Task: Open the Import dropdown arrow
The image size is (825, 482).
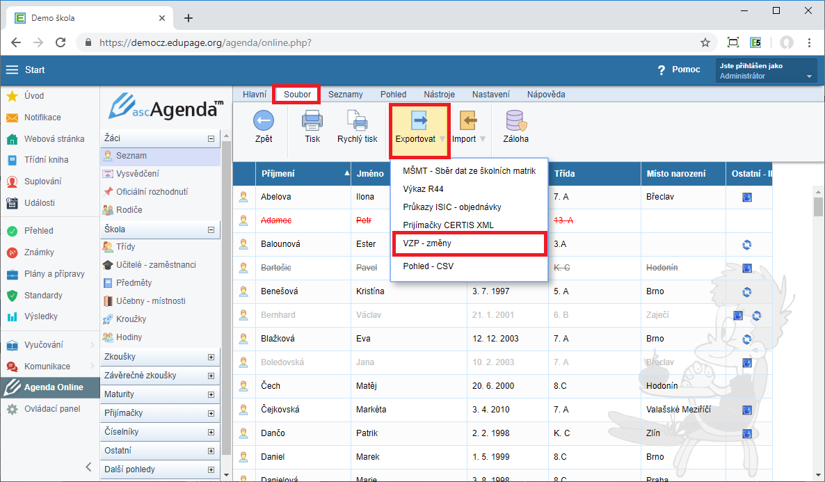Action: [483, 139]
